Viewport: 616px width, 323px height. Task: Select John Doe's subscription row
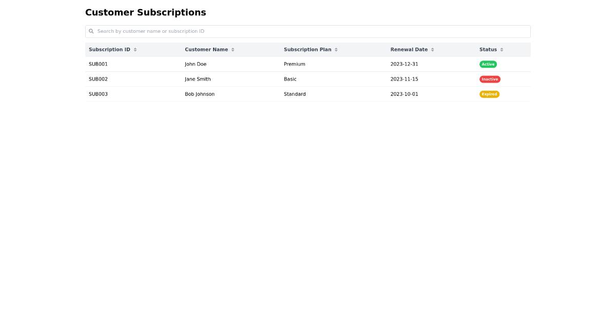click(195, 64)
